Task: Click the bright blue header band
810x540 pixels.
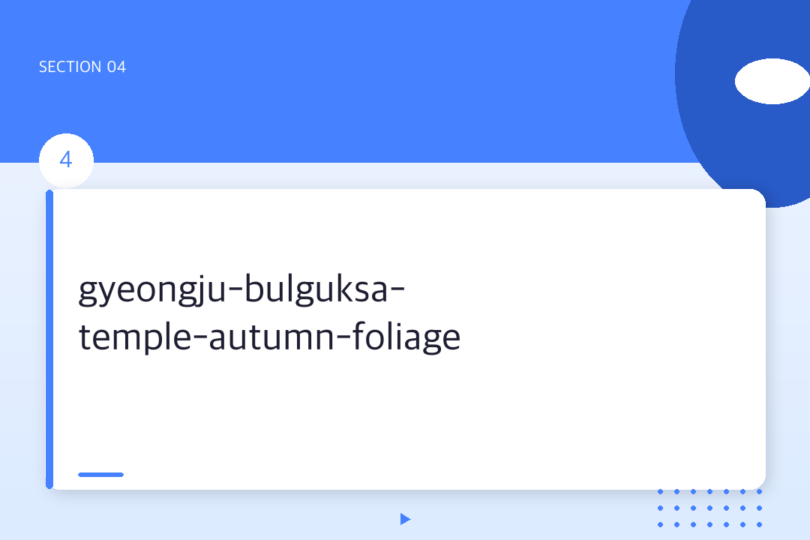Action: (375, 82)
